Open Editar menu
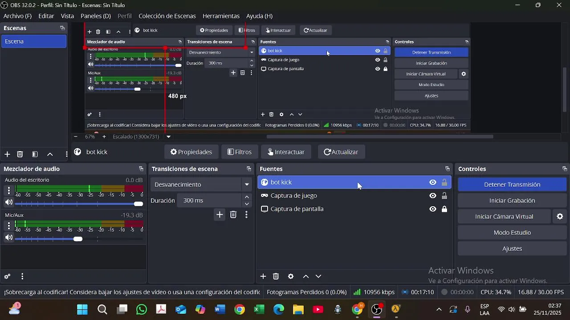The image size is (570, 320). point(46,16)
